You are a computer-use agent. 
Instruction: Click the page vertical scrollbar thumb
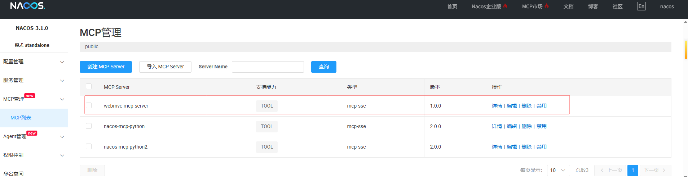tap(686, 50)
